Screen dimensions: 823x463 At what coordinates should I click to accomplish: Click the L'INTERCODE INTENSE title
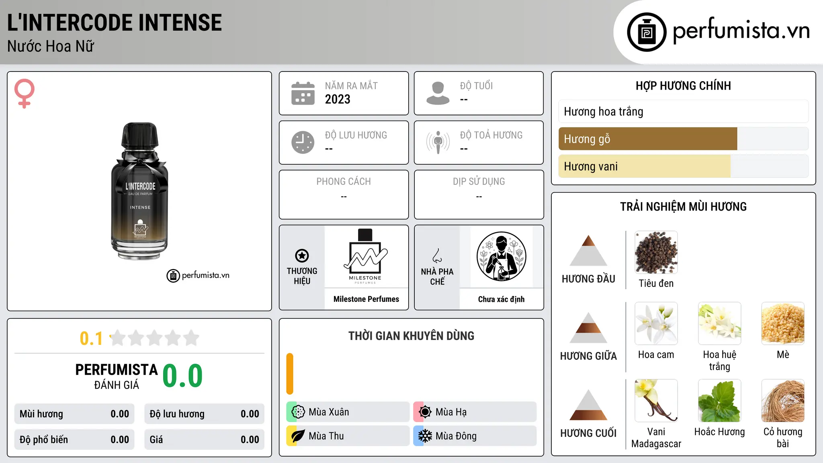pyautogui.click(x=115, y=23)
